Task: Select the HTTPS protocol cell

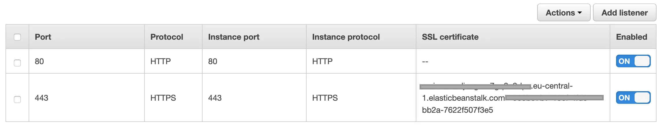Action: (163, 98)
